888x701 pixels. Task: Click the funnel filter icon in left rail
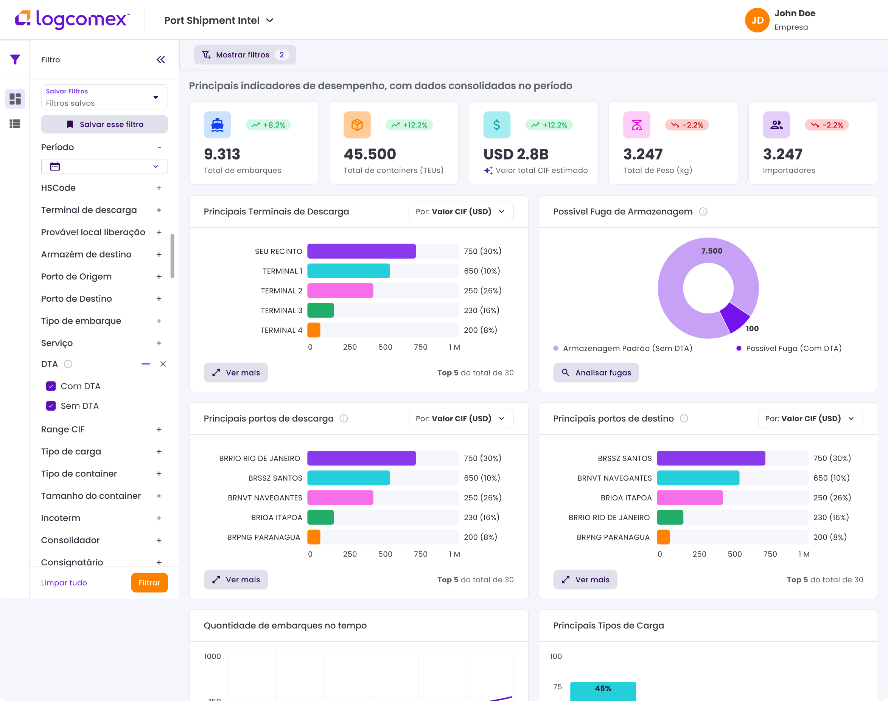click(15, 59)
